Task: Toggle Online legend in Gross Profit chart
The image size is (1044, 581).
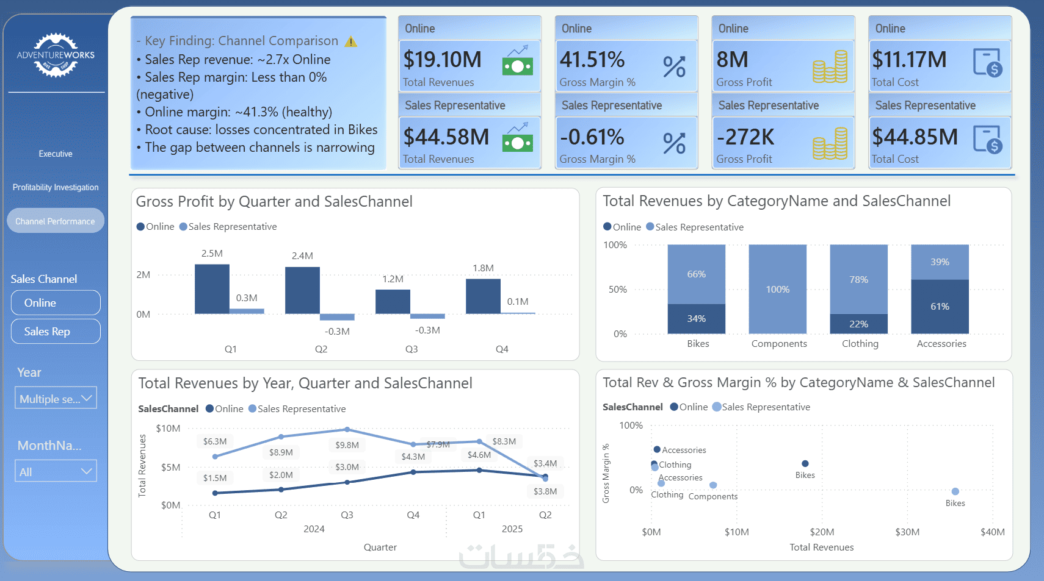Action: tap(156, 227)
